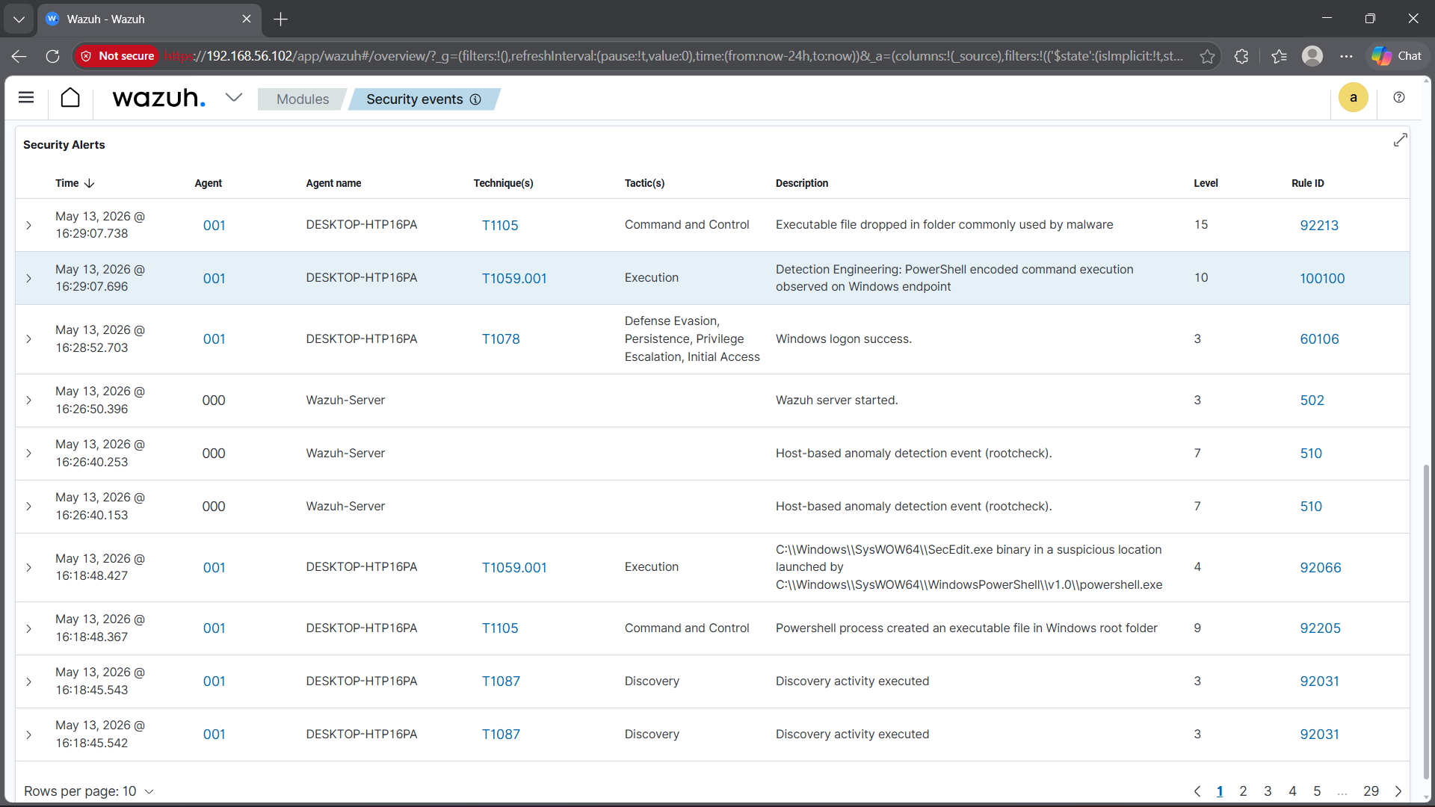Click the Security events info icon
1435x807 pixels.
(x=475, y=99)
